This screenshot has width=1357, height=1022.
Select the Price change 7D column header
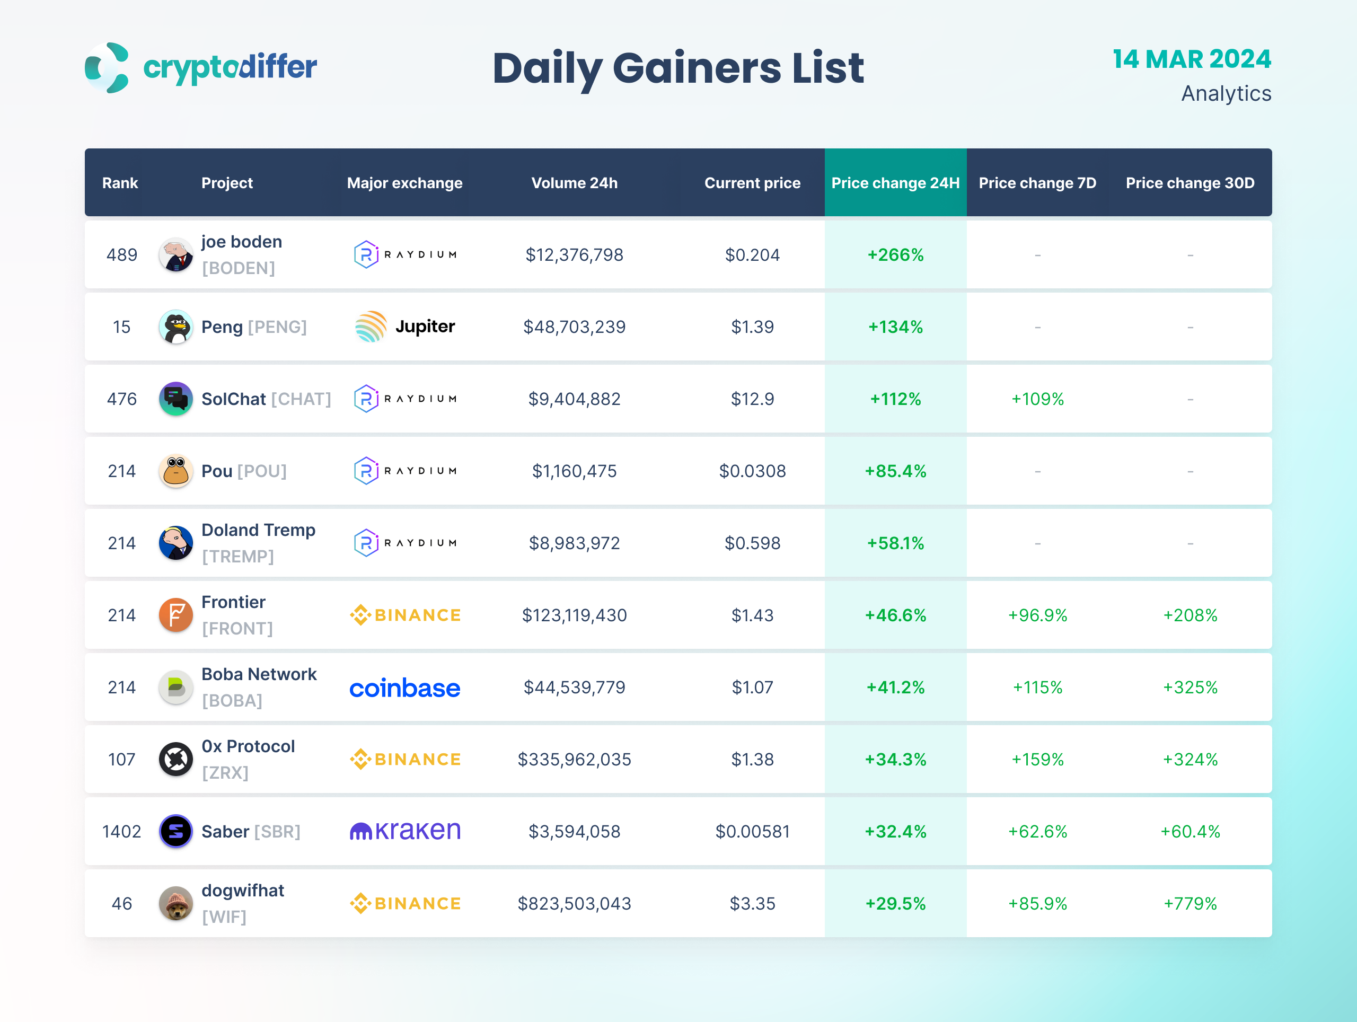point(1037,183)
